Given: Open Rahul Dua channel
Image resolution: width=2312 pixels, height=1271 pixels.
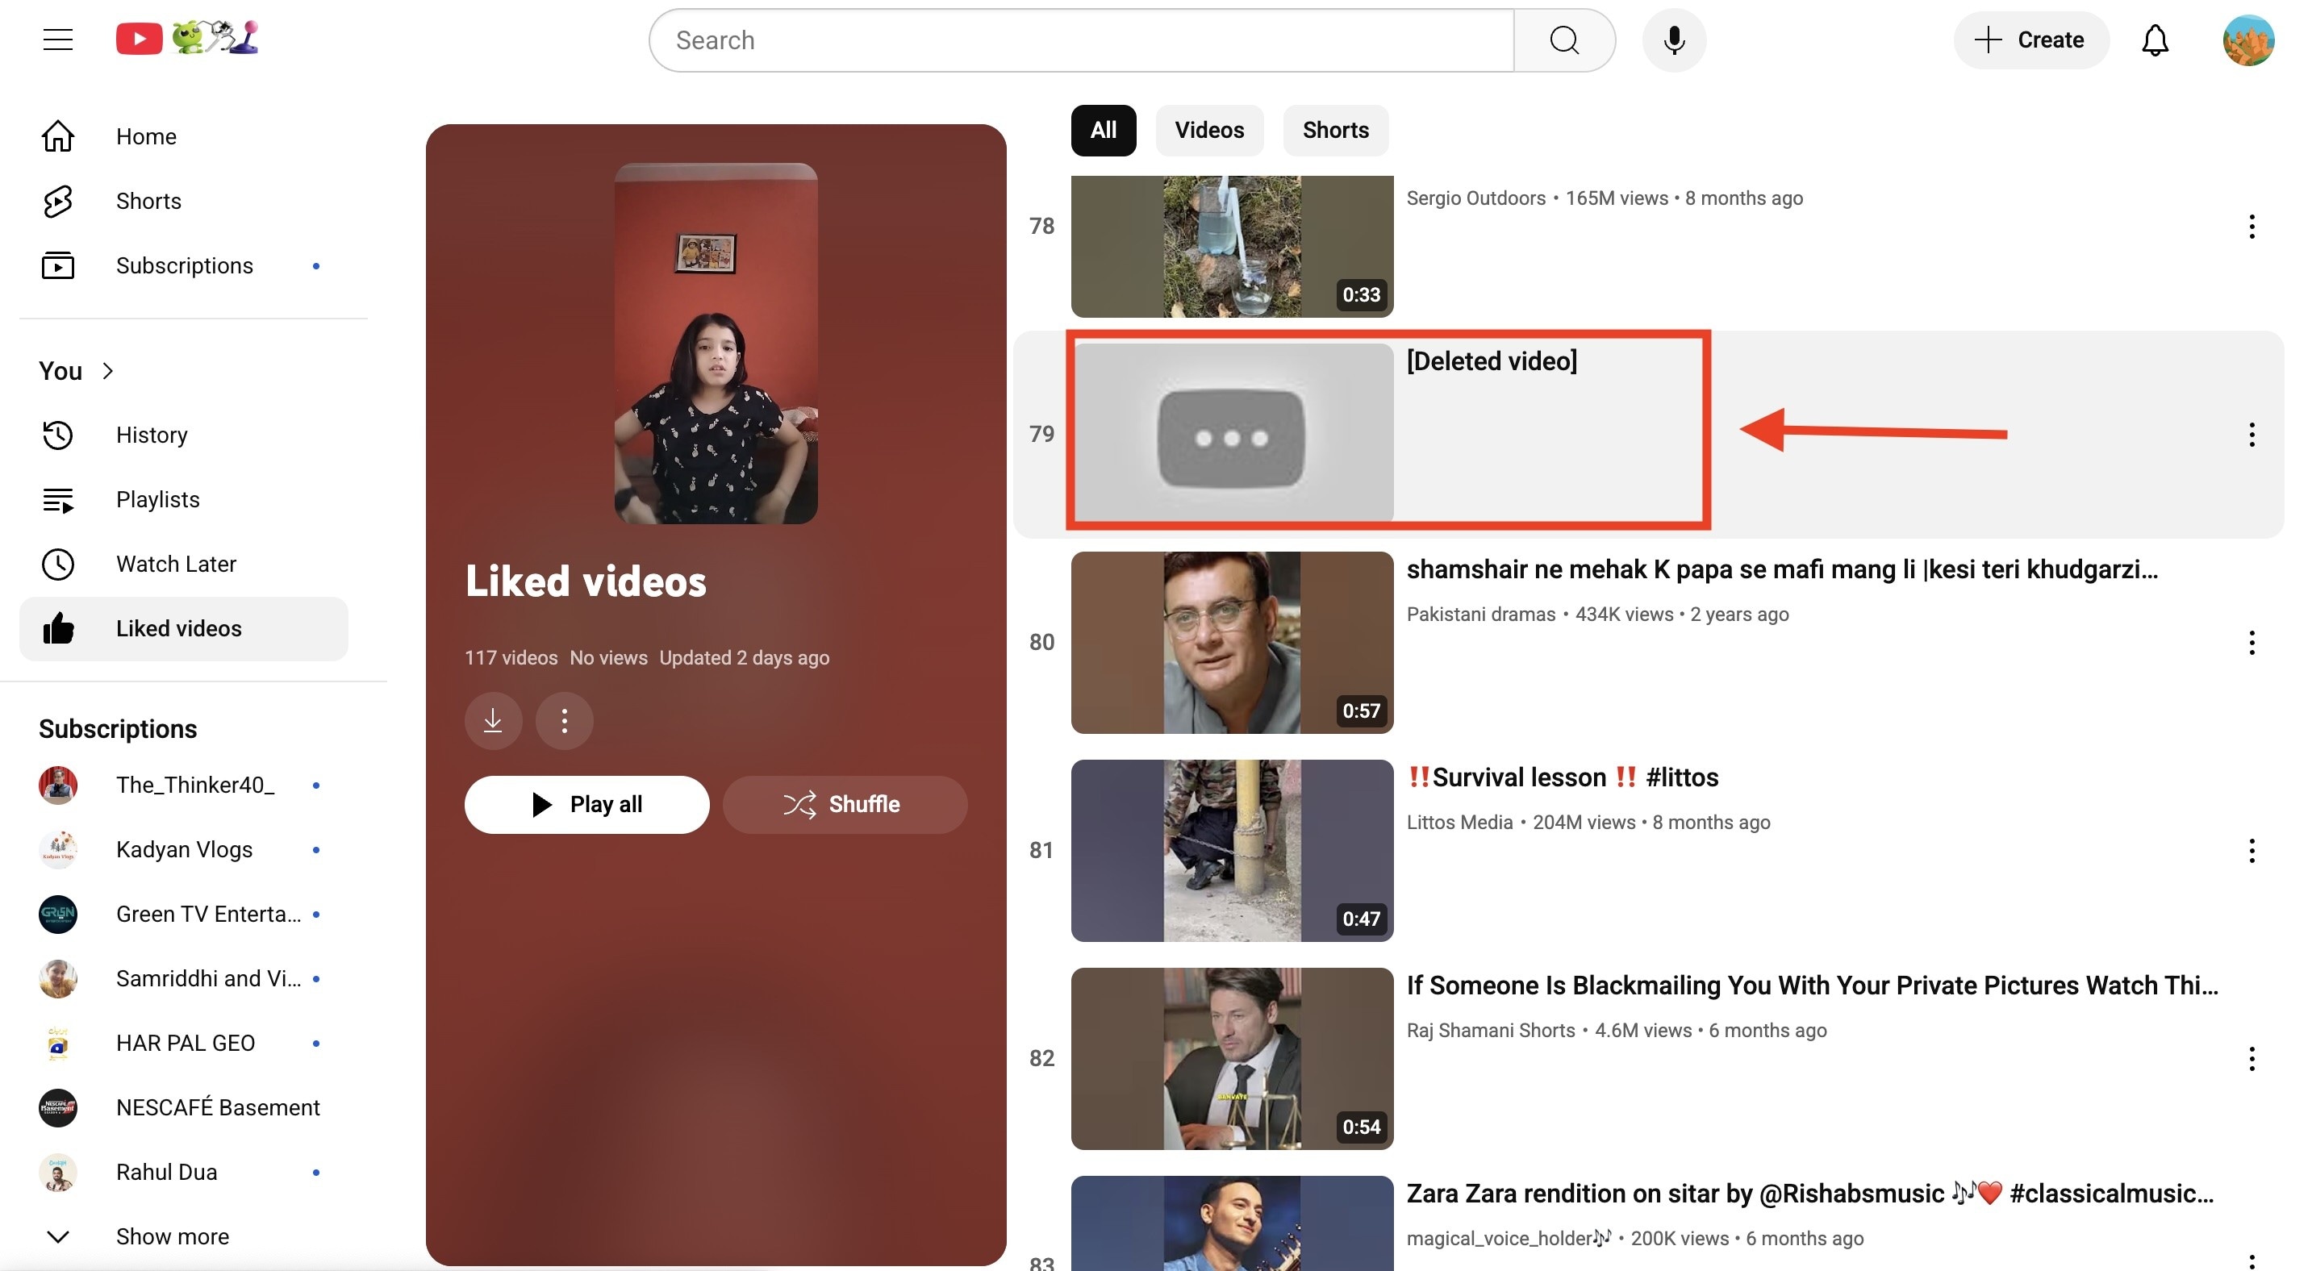Looking at the screenshot, I should [x=184, y=1173].
